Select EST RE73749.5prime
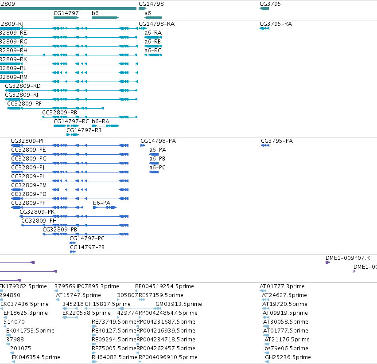The width and height of the screenshot is (377, 364). pos(94,326)
